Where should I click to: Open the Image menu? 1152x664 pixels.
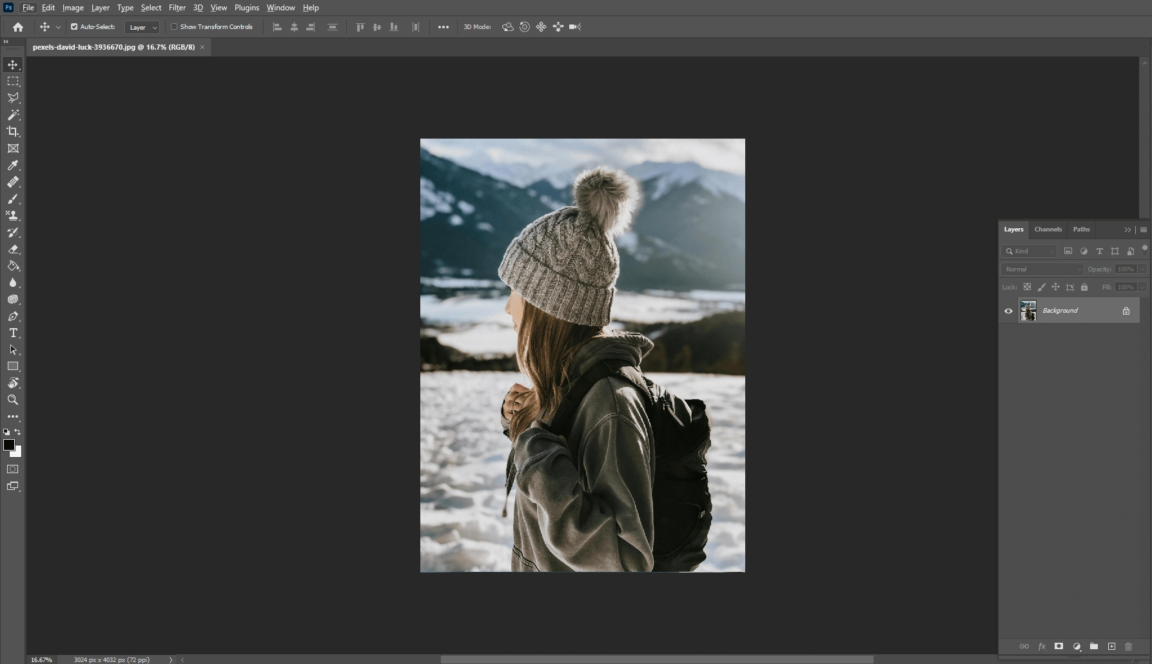tap(73, 8)
